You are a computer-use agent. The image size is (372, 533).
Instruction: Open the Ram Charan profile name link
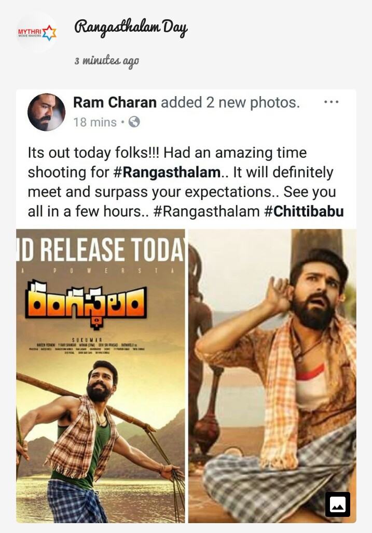tap(115, 102)
